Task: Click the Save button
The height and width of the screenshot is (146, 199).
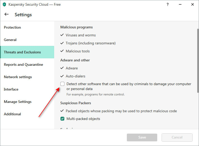Action: point(142,137)
